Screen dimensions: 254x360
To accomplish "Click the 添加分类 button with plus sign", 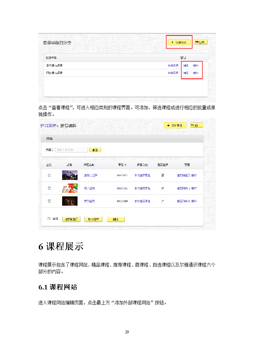I will coord(179,42).
